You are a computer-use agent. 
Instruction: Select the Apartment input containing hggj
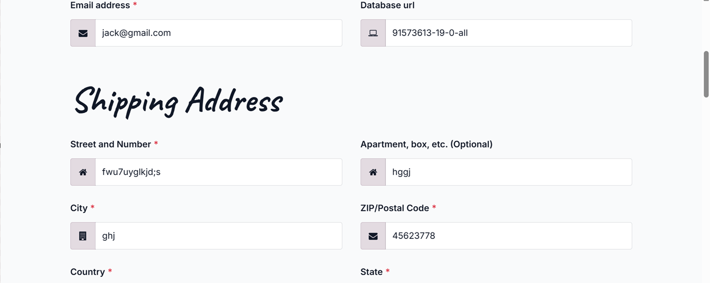point(508,172)
